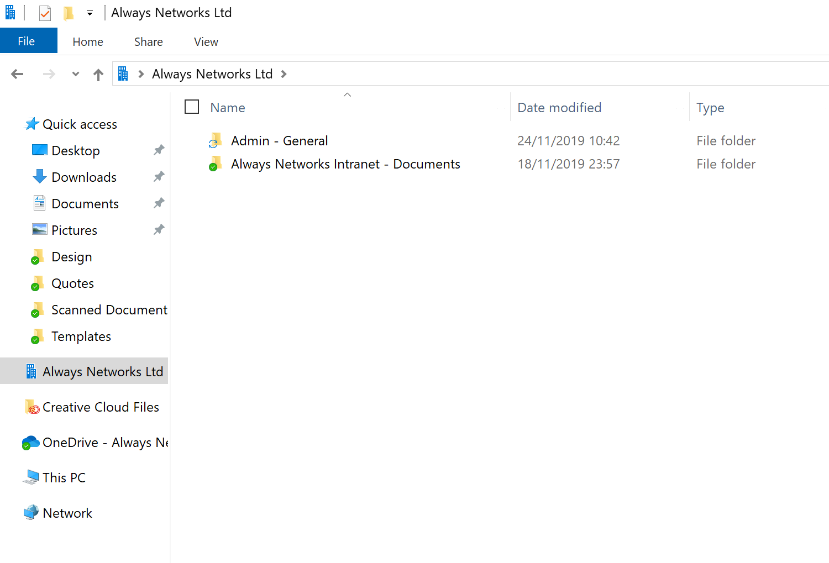Click synced folder icon for Always Networks Intranet

215,164
